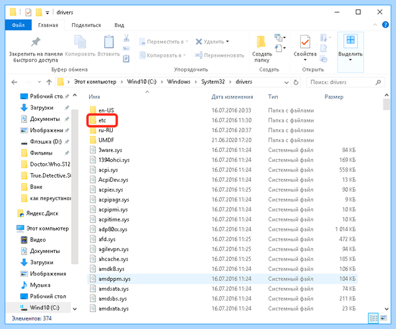Go up one folder level arrow
The width and height of the screenshot is (396, 329).
[49, 82]
